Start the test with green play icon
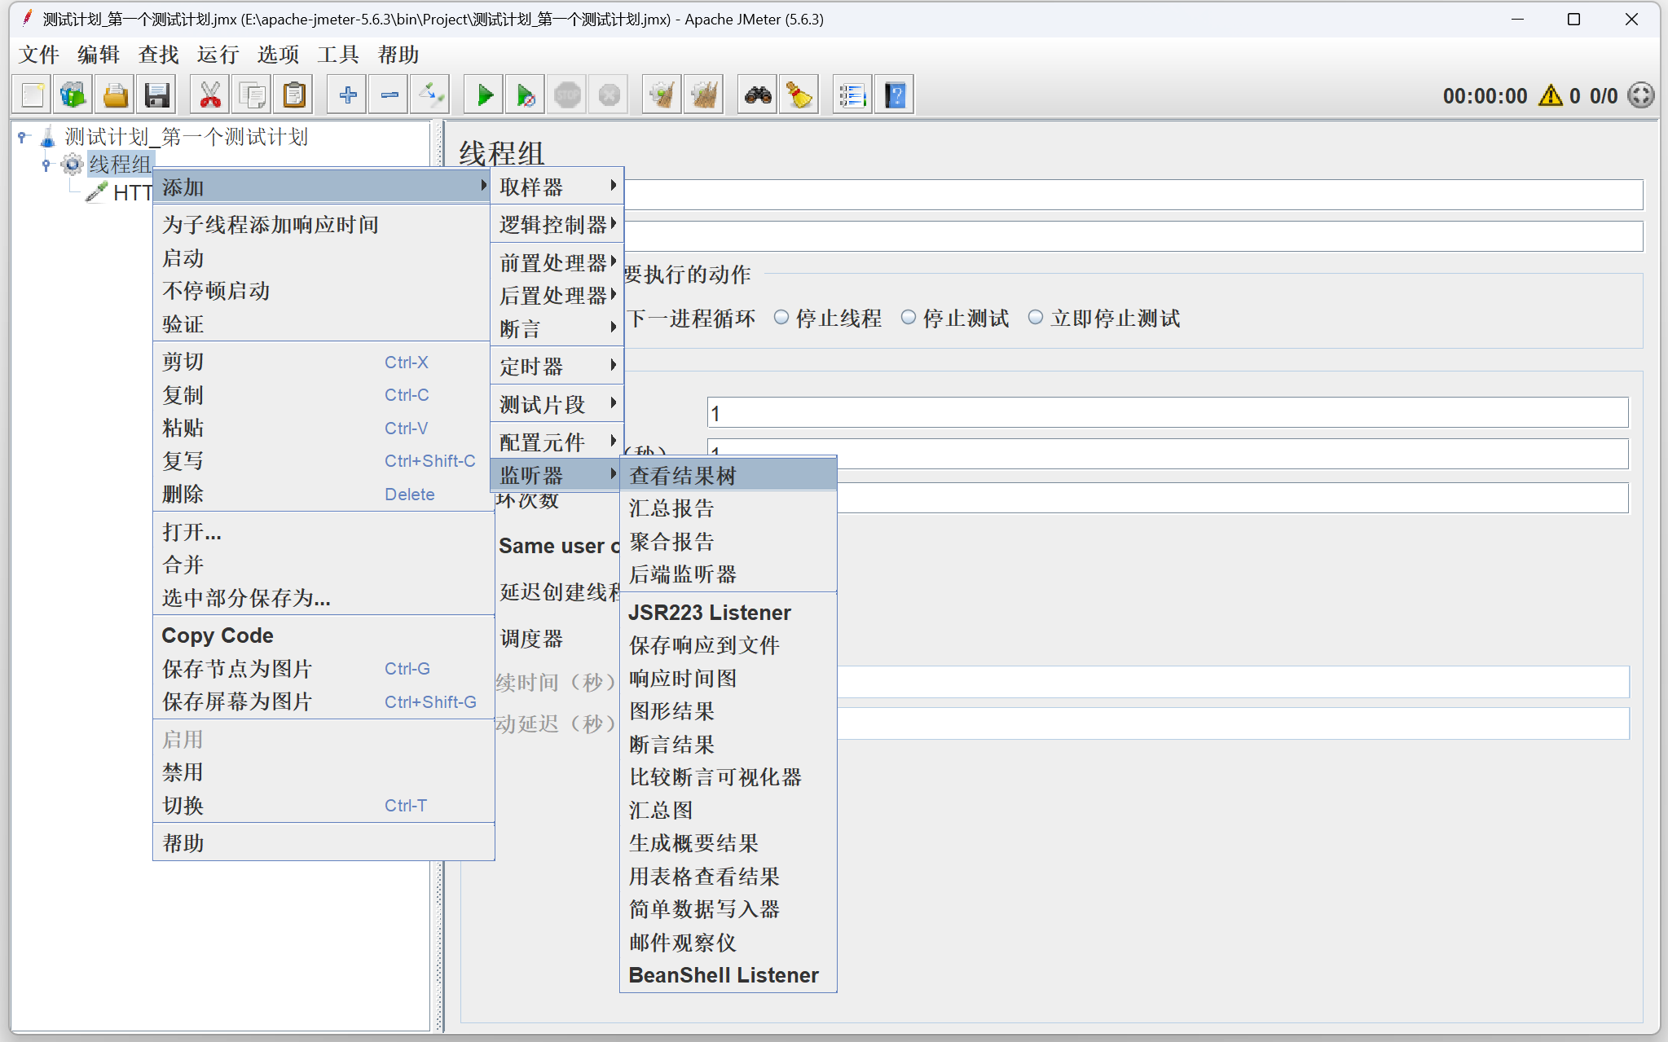1668x1042 pixels. click(485, 95)
